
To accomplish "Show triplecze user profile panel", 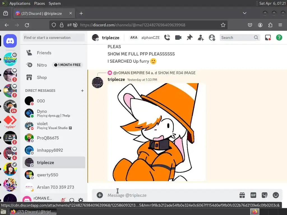I will click(212, 38).
